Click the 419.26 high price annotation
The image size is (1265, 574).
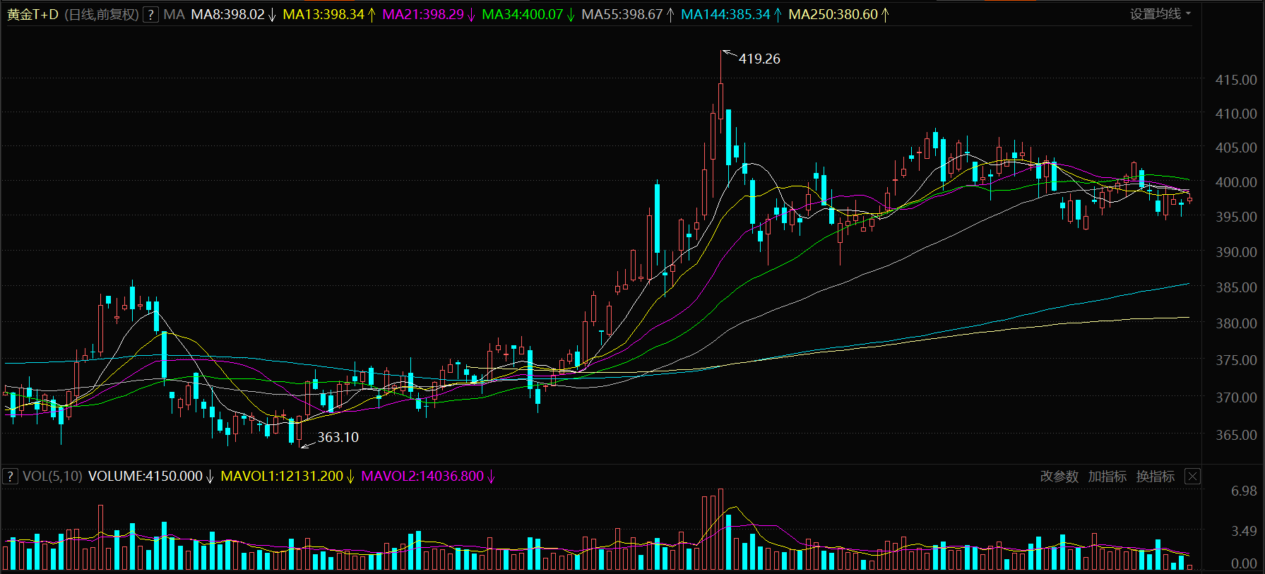tap(759, 59)
